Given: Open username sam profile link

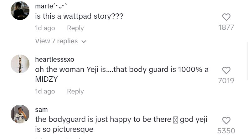Looking at the screenshot, I should pyautogui.click(x=41, y=110).
